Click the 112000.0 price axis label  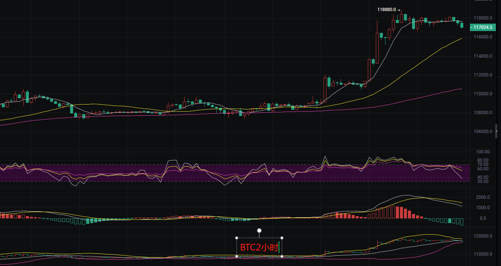[483, 75]
